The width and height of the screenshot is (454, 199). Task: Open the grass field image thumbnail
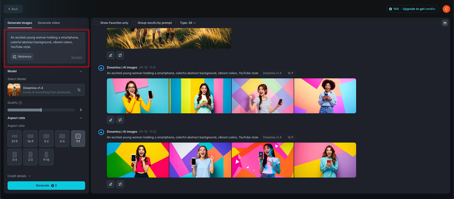tap(169, 38)
